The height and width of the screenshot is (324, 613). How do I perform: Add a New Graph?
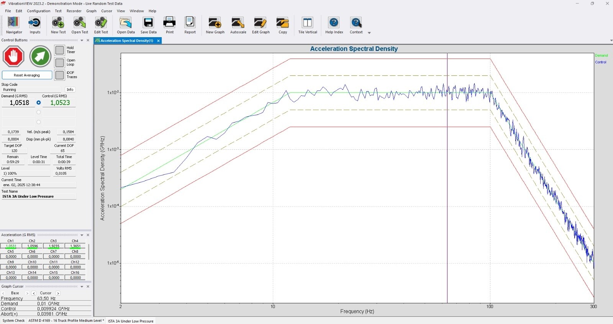click(215, 26)
